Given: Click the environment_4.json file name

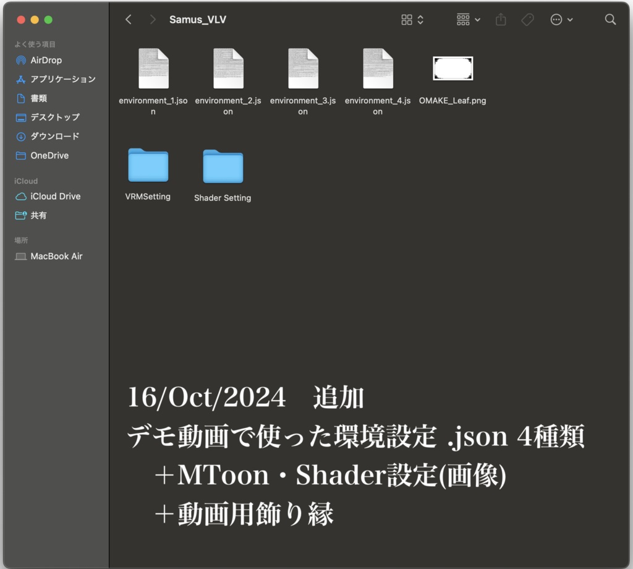Looking at the screenshot, I should [x=378, y=106].
